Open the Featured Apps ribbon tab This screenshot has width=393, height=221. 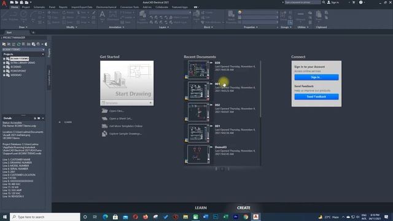(x=180, y=7)
